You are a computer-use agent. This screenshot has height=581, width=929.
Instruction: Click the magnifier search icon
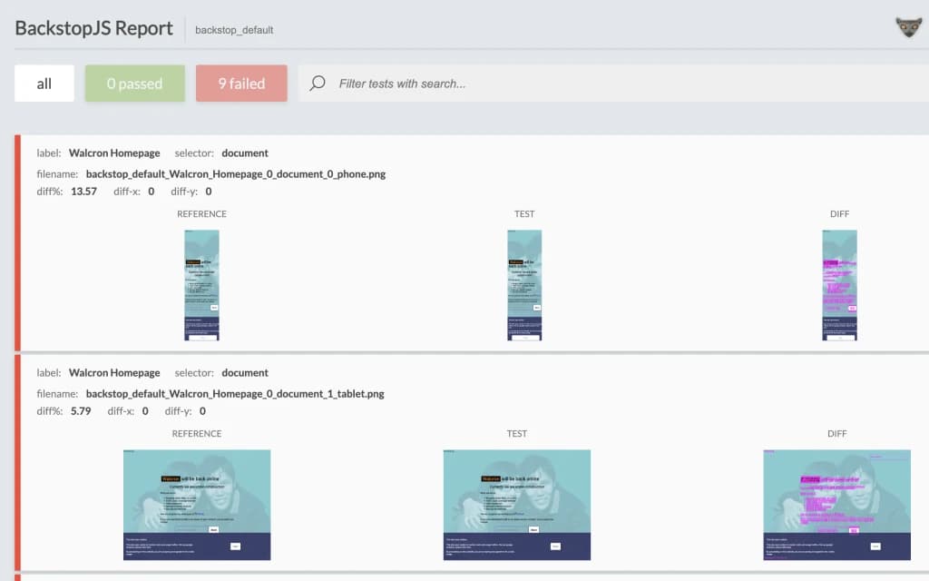(318, 84)
